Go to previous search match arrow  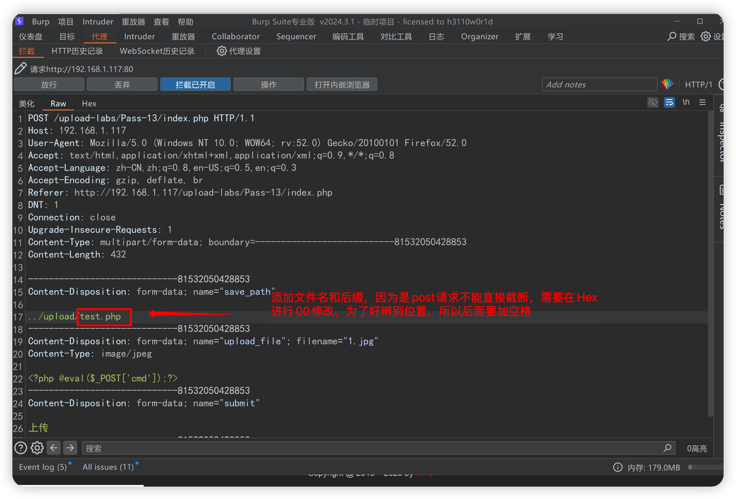click(54, 448)
